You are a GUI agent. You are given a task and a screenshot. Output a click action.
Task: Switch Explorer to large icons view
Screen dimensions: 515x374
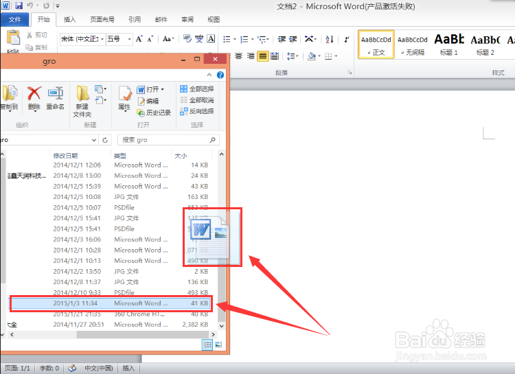click(218, 344)
